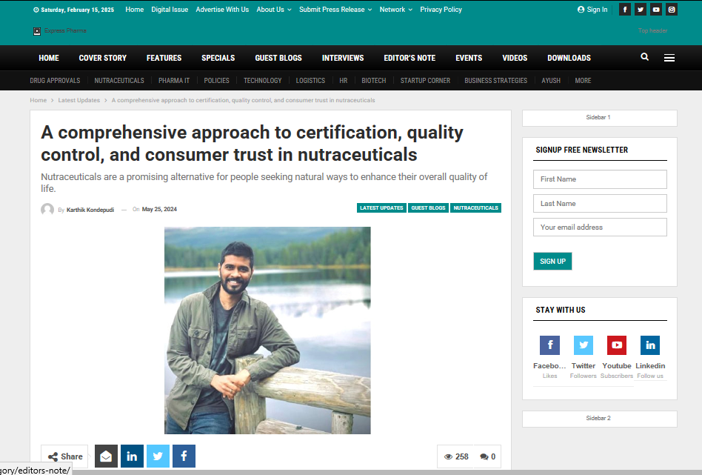702x475 pixels.
Task: Share article on Twitter icon
Action: click(x=158, y=456)
